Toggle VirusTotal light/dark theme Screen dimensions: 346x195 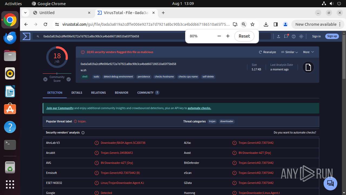click(301, 36)
